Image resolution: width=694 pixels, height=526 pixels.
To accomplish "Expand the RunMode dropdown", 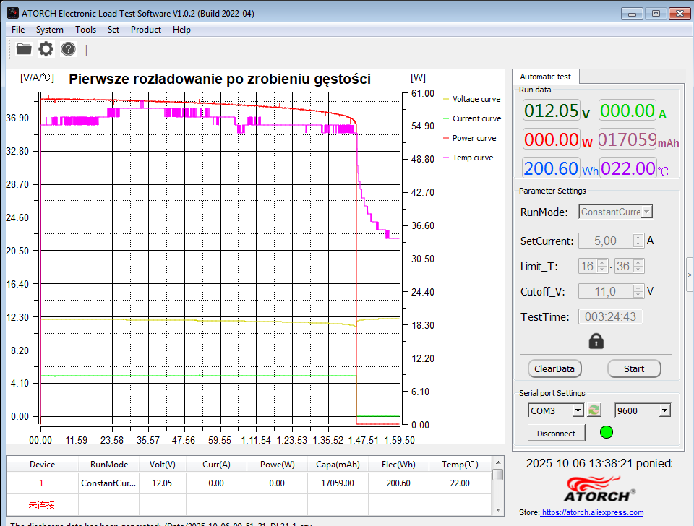I will coord(647,212).
